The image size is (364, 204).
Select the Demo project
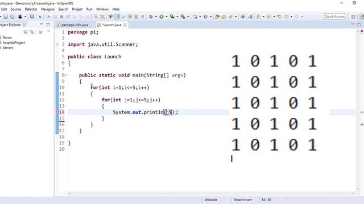point(7,37)
